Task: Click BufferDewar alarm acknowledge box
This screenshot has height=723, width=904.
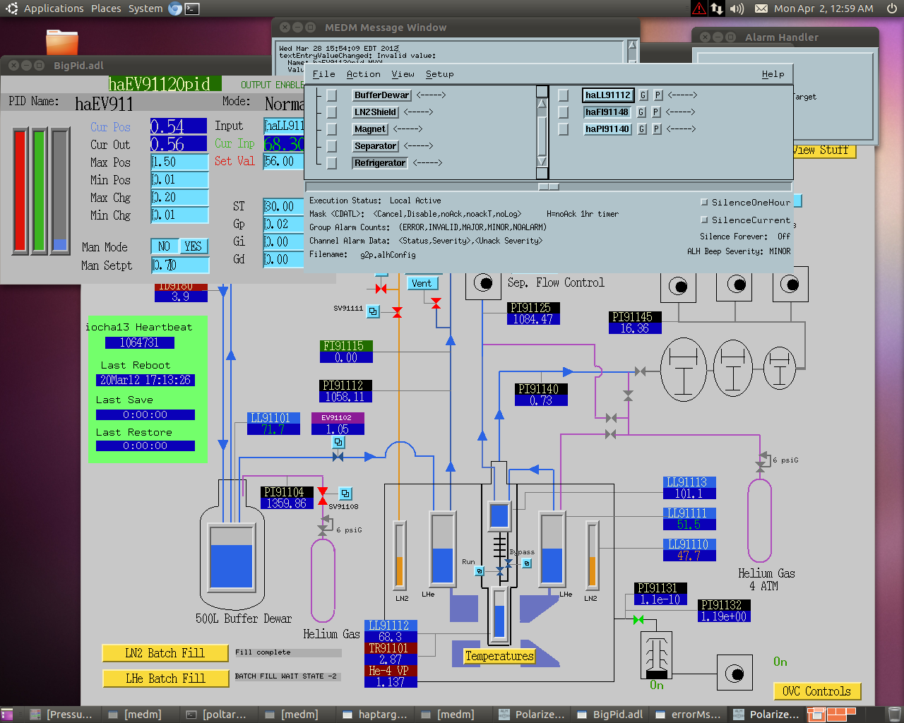Action: [332, 95]
